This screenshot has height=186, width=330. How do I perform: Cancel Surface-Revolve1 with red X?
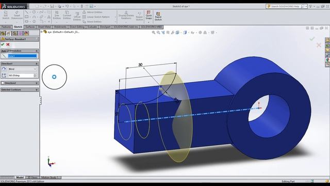8,44
